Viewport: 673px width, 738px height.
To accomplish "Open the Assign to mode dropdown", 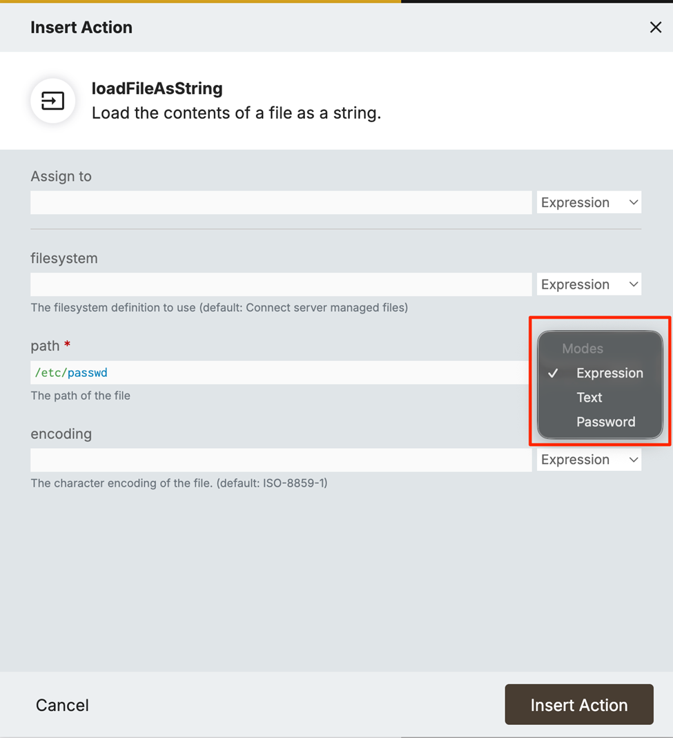I will tap(589, 202).
